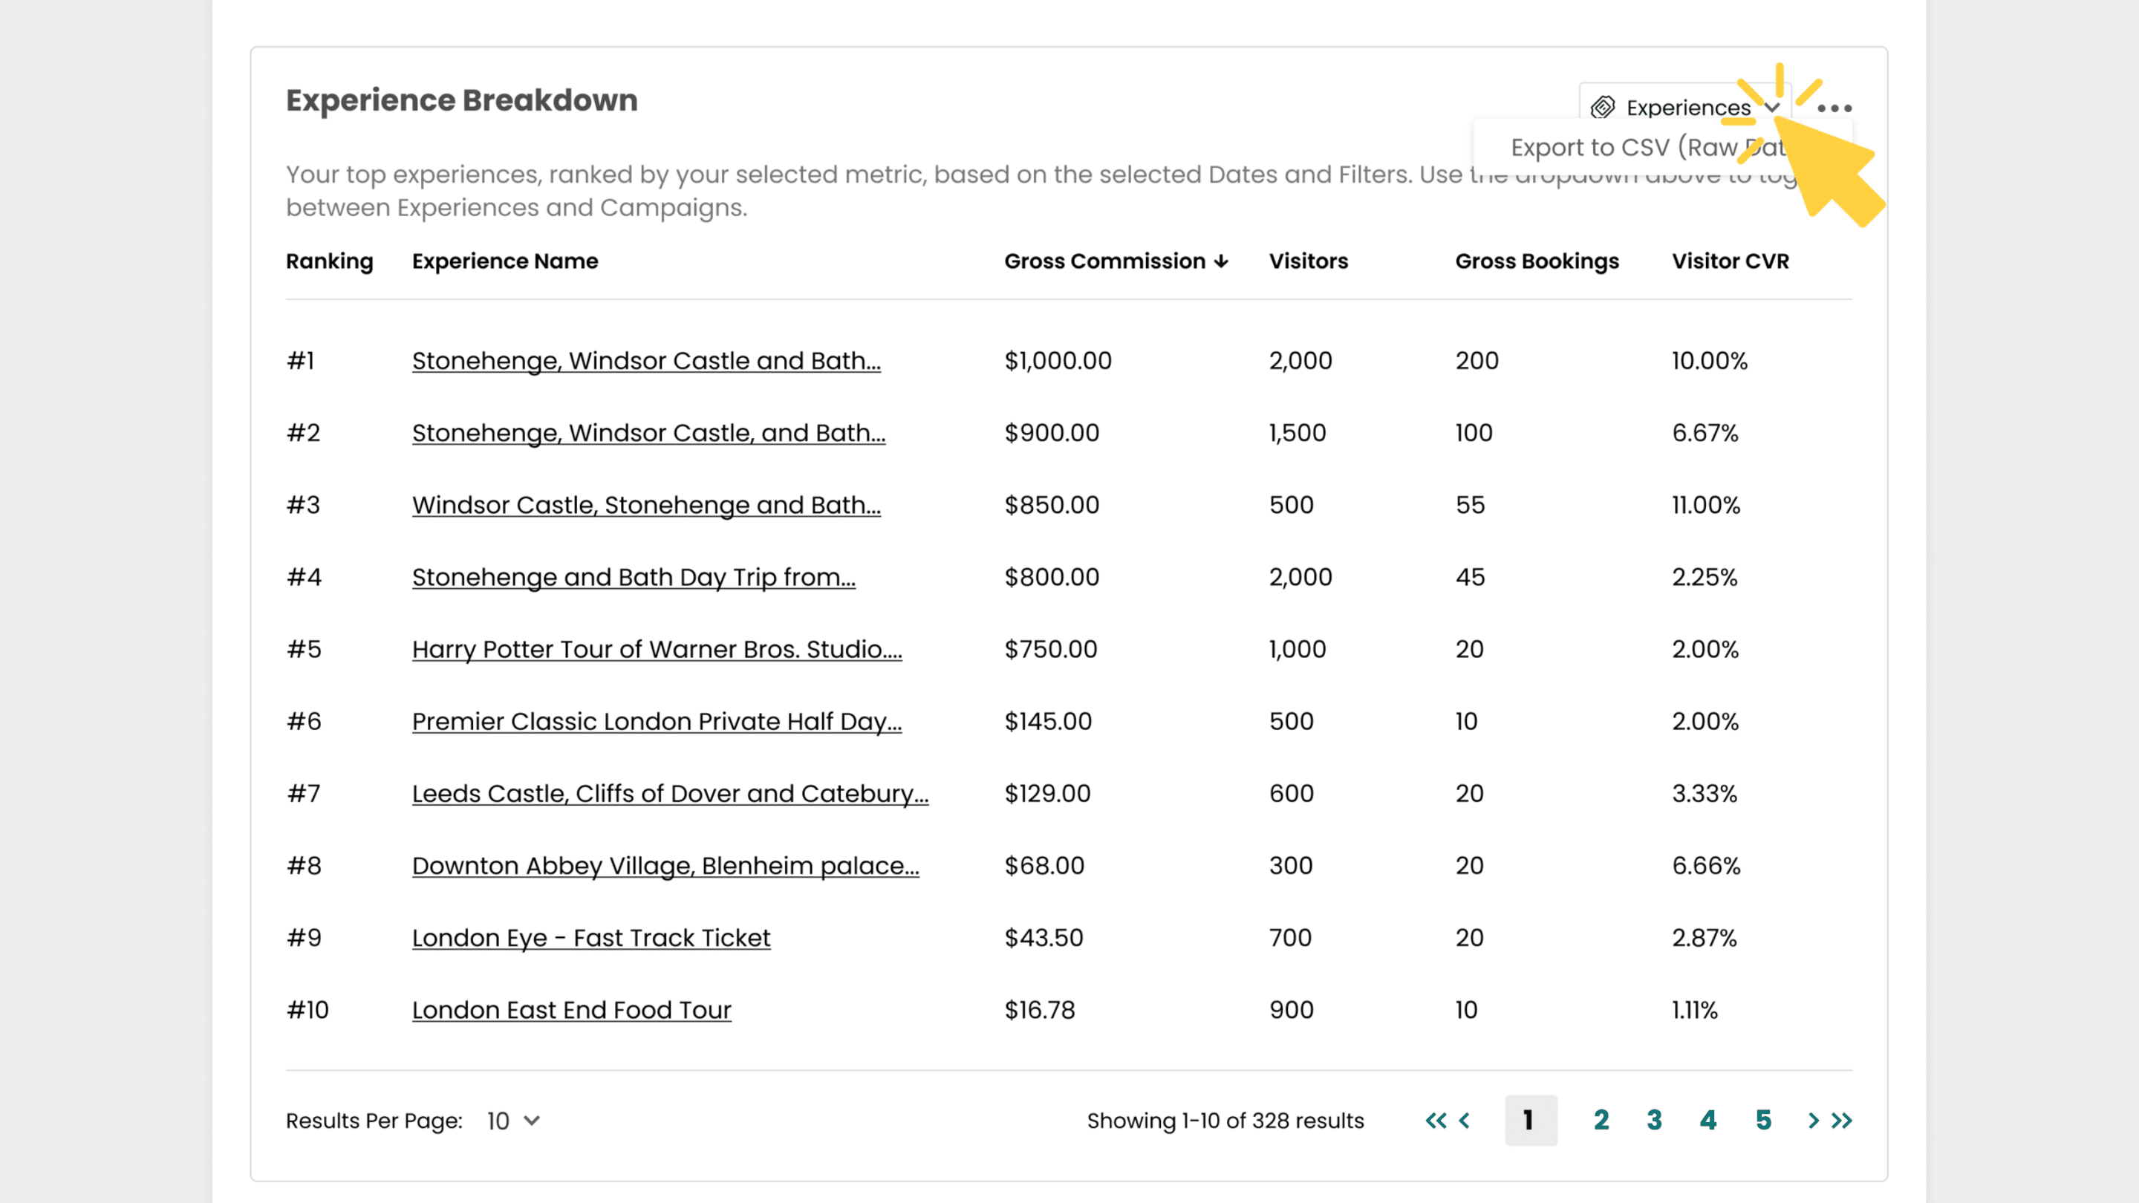Viewport: 2139px width, 1203px height.
Task: Open Stonehenge, Windsor Castle, and Bath link ranked #2
Action: coord(648,434)
